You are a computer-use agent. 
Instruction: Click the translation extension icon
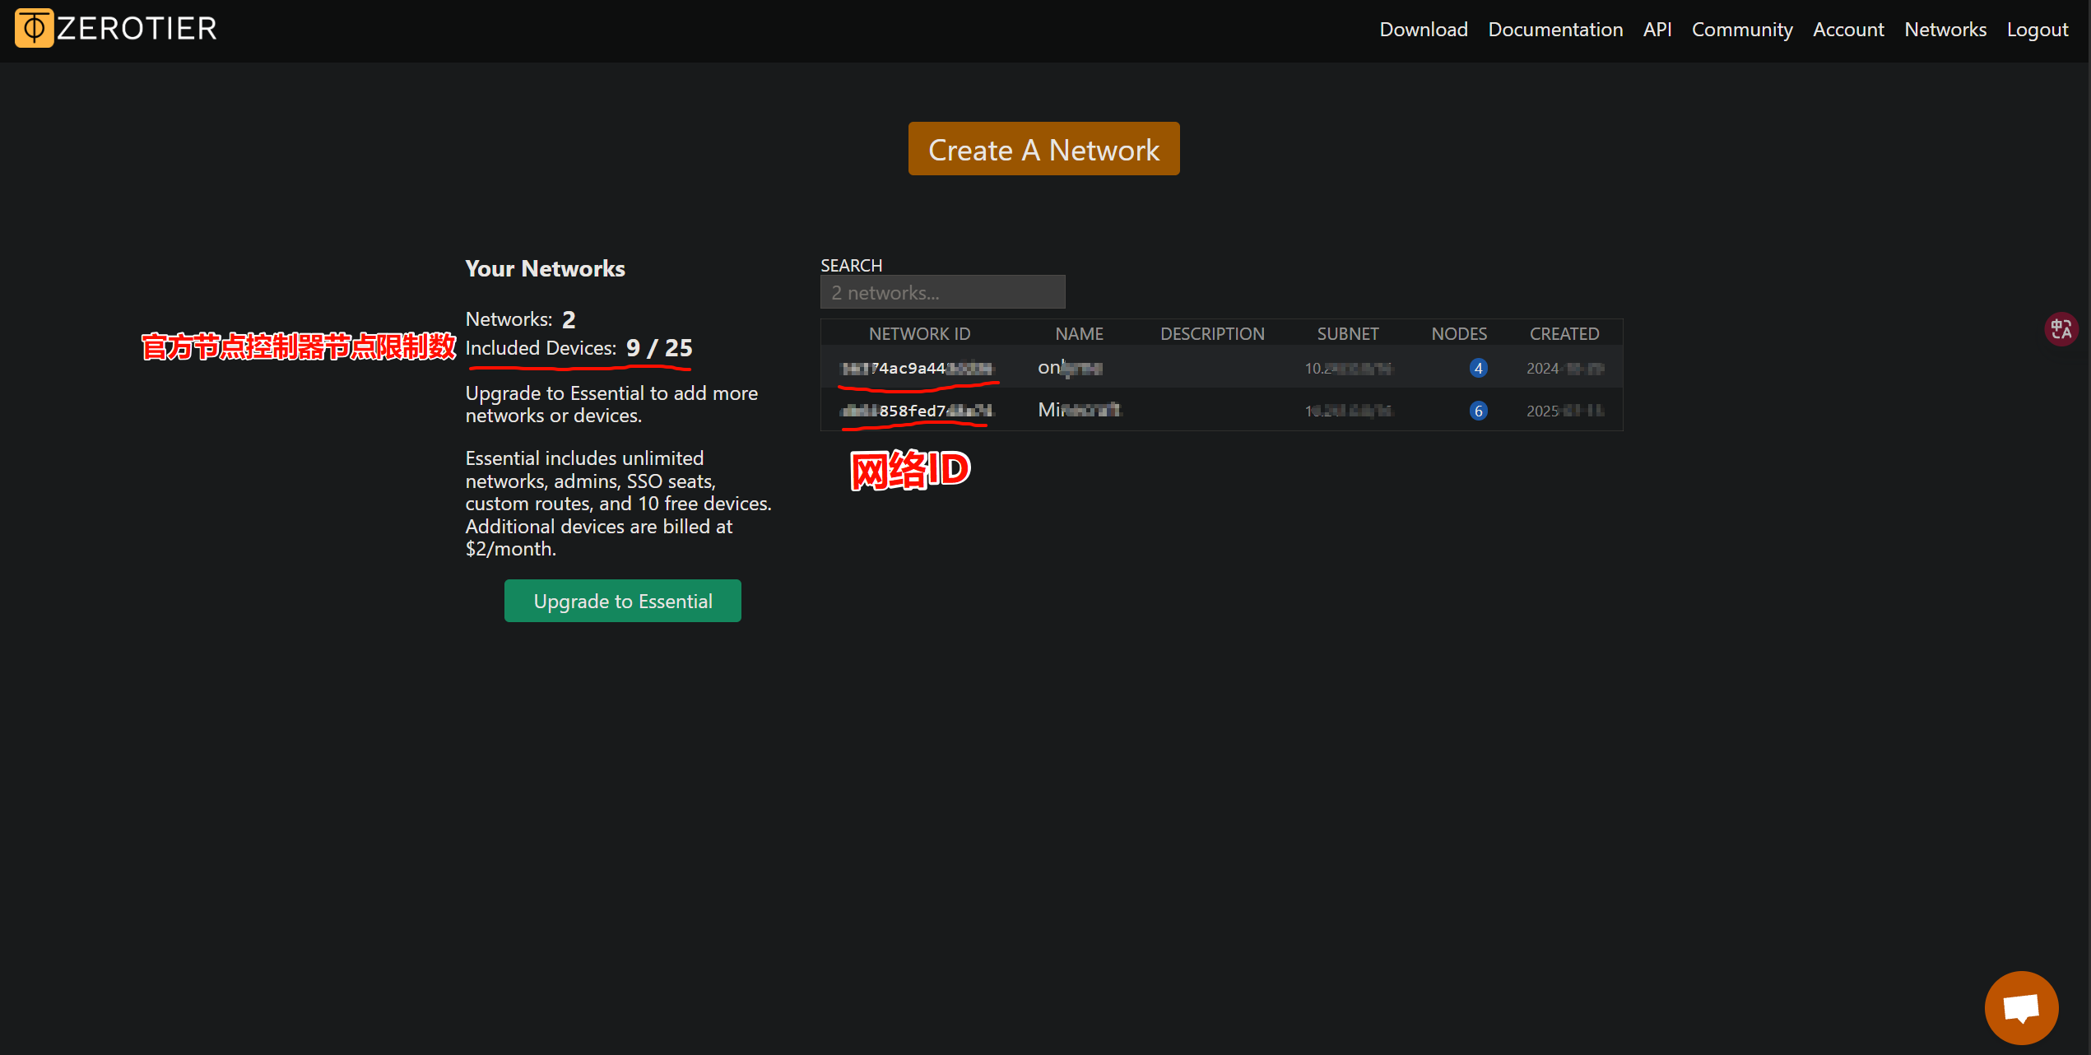pyautogui.click(x=2061, y=329)
